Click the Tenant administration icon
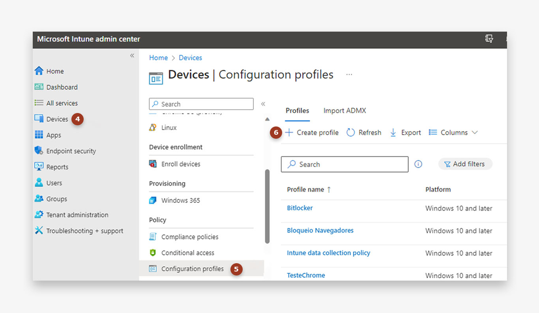This screenshot has width=539, height=313. [x=39, y=215]
